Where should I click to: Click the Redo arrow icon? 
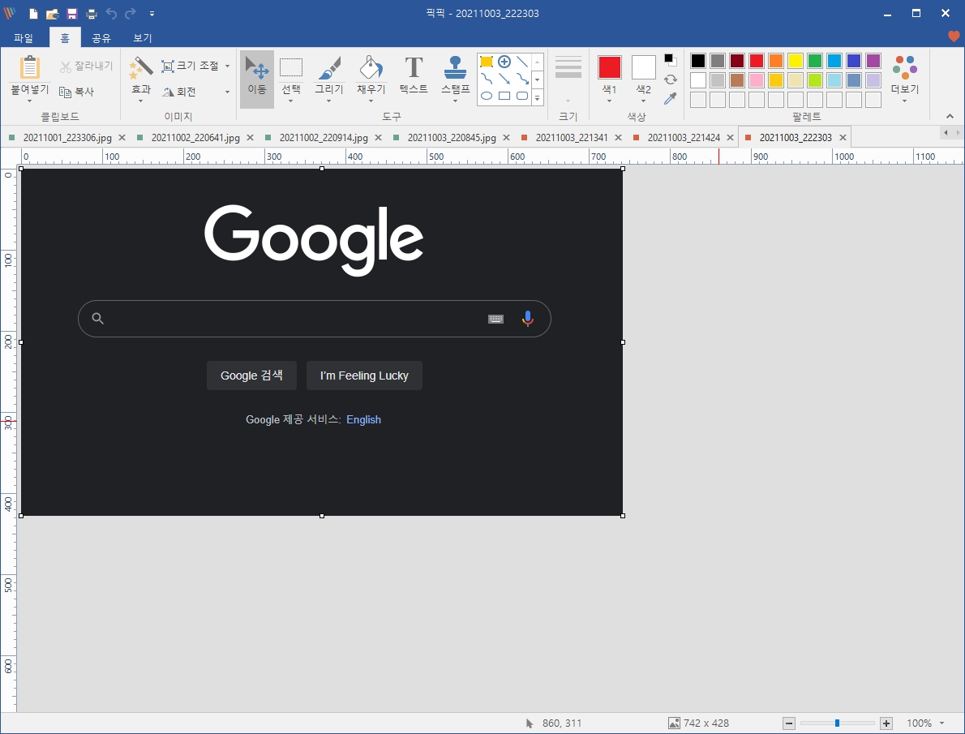[x=131, y=14]
